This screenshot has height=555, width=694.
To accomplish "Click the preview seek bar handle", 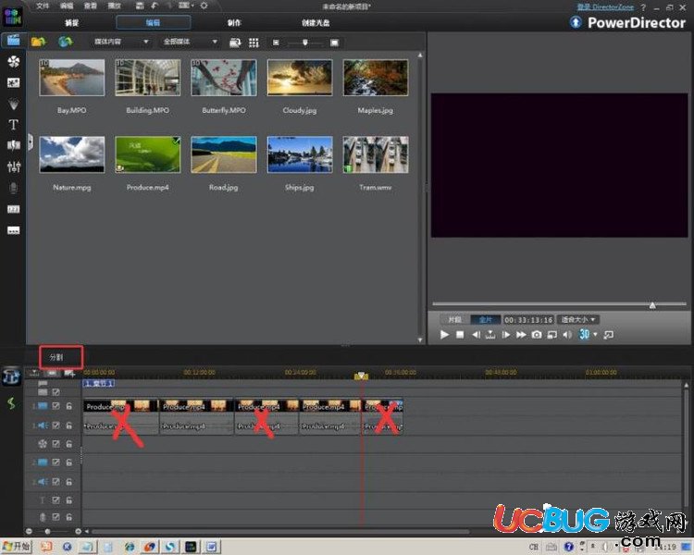I will coord(652,305).
